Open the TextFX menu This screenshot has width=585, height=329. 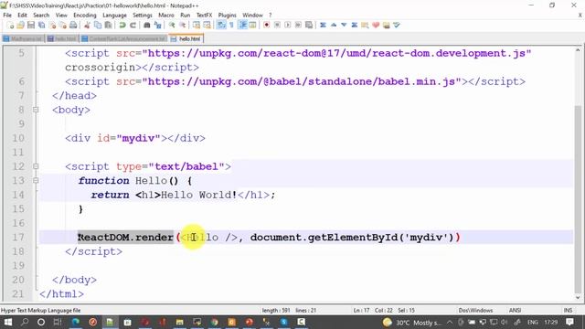(204, 16)
